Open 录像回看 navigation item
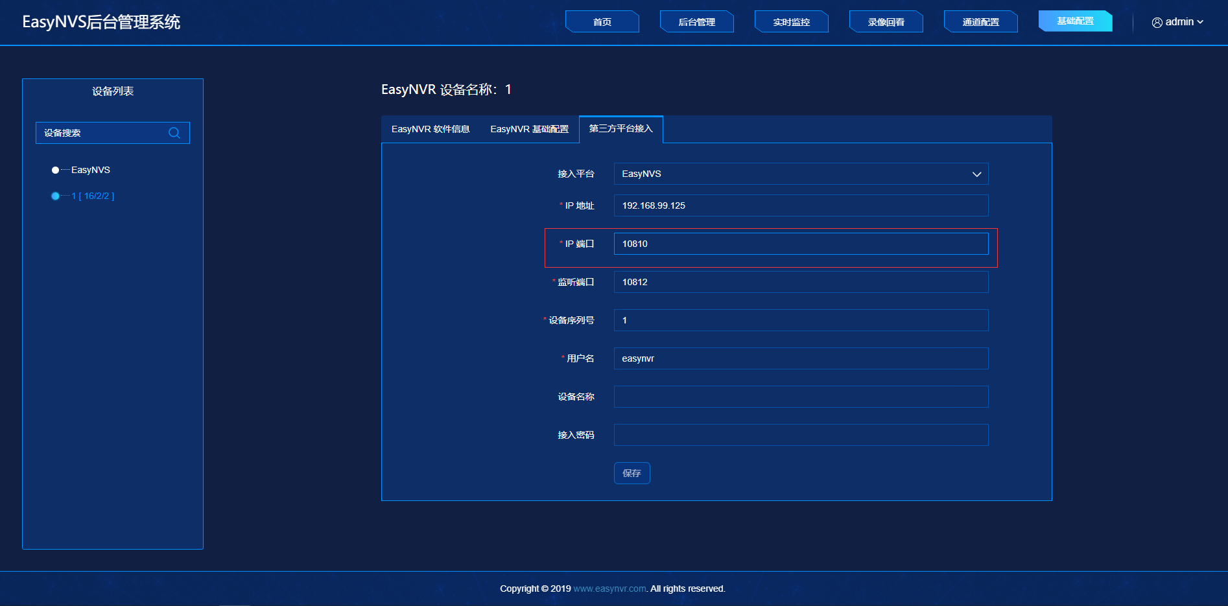The width and height of the screenshot is (1228, 606). pyautogui.click(x=886, y=21)
